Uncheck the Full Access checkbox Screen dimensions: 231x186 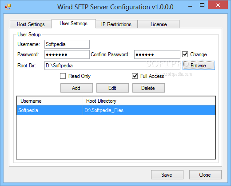(135, 76)
